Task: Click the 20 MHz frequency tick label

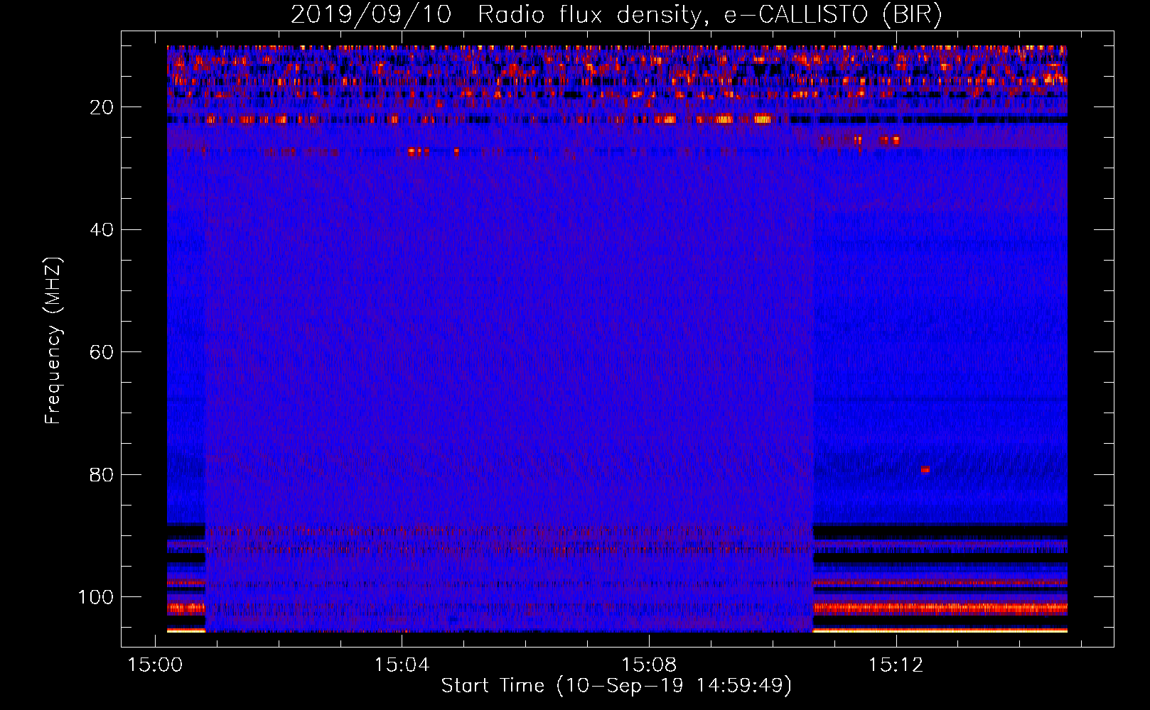Action: pos(102,107)
